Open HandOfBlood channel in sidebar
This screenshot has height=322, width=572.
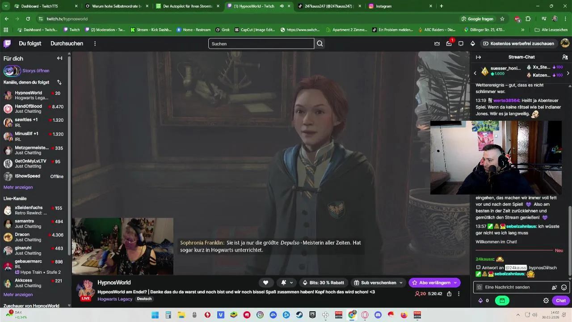click(34, 109)
